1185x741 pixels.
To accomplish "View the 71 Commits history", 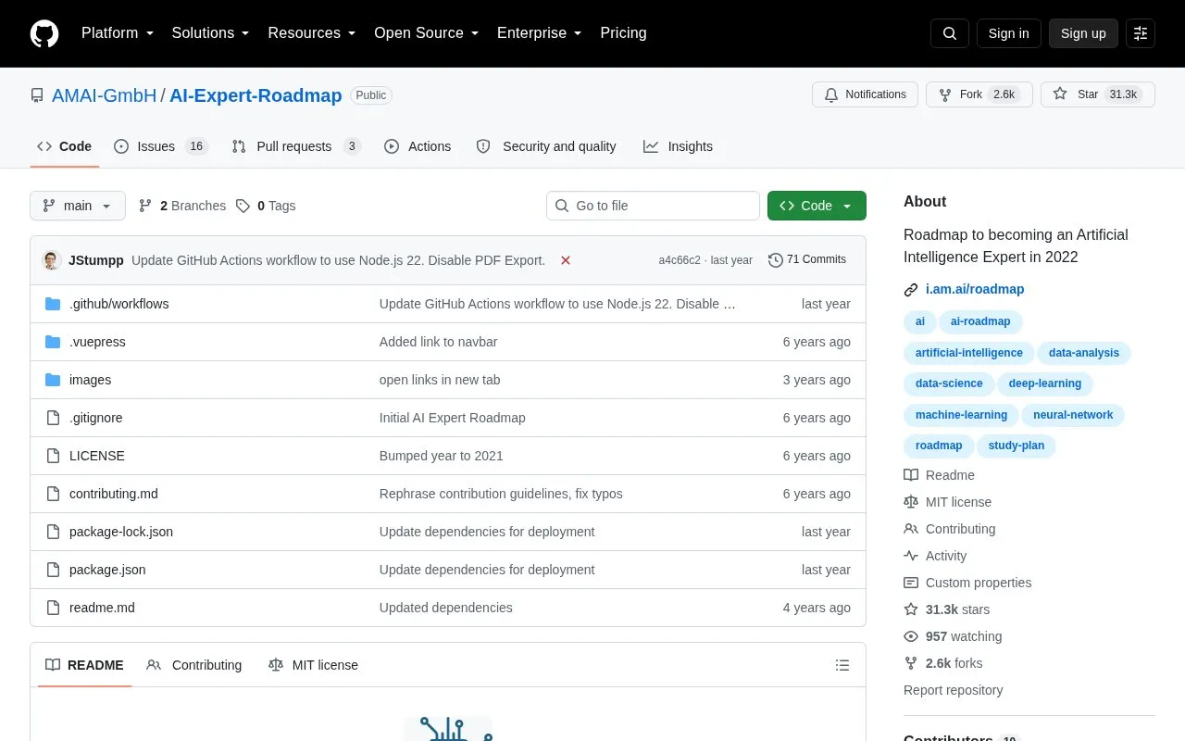I will coord(807,260).
